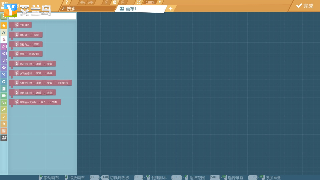Open the joystick control category in sidebar
Screen dimensions: 320x180
click(4, 47)
